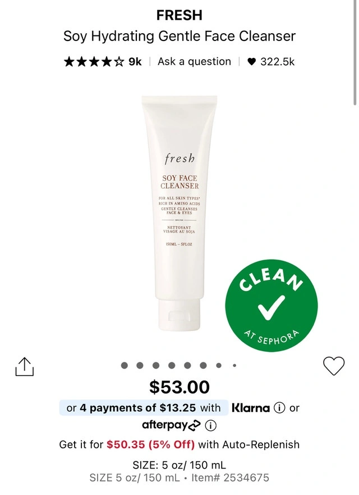Screen dimensions: 359x495
Task: Open Klarna info icon
Action: 279,408
